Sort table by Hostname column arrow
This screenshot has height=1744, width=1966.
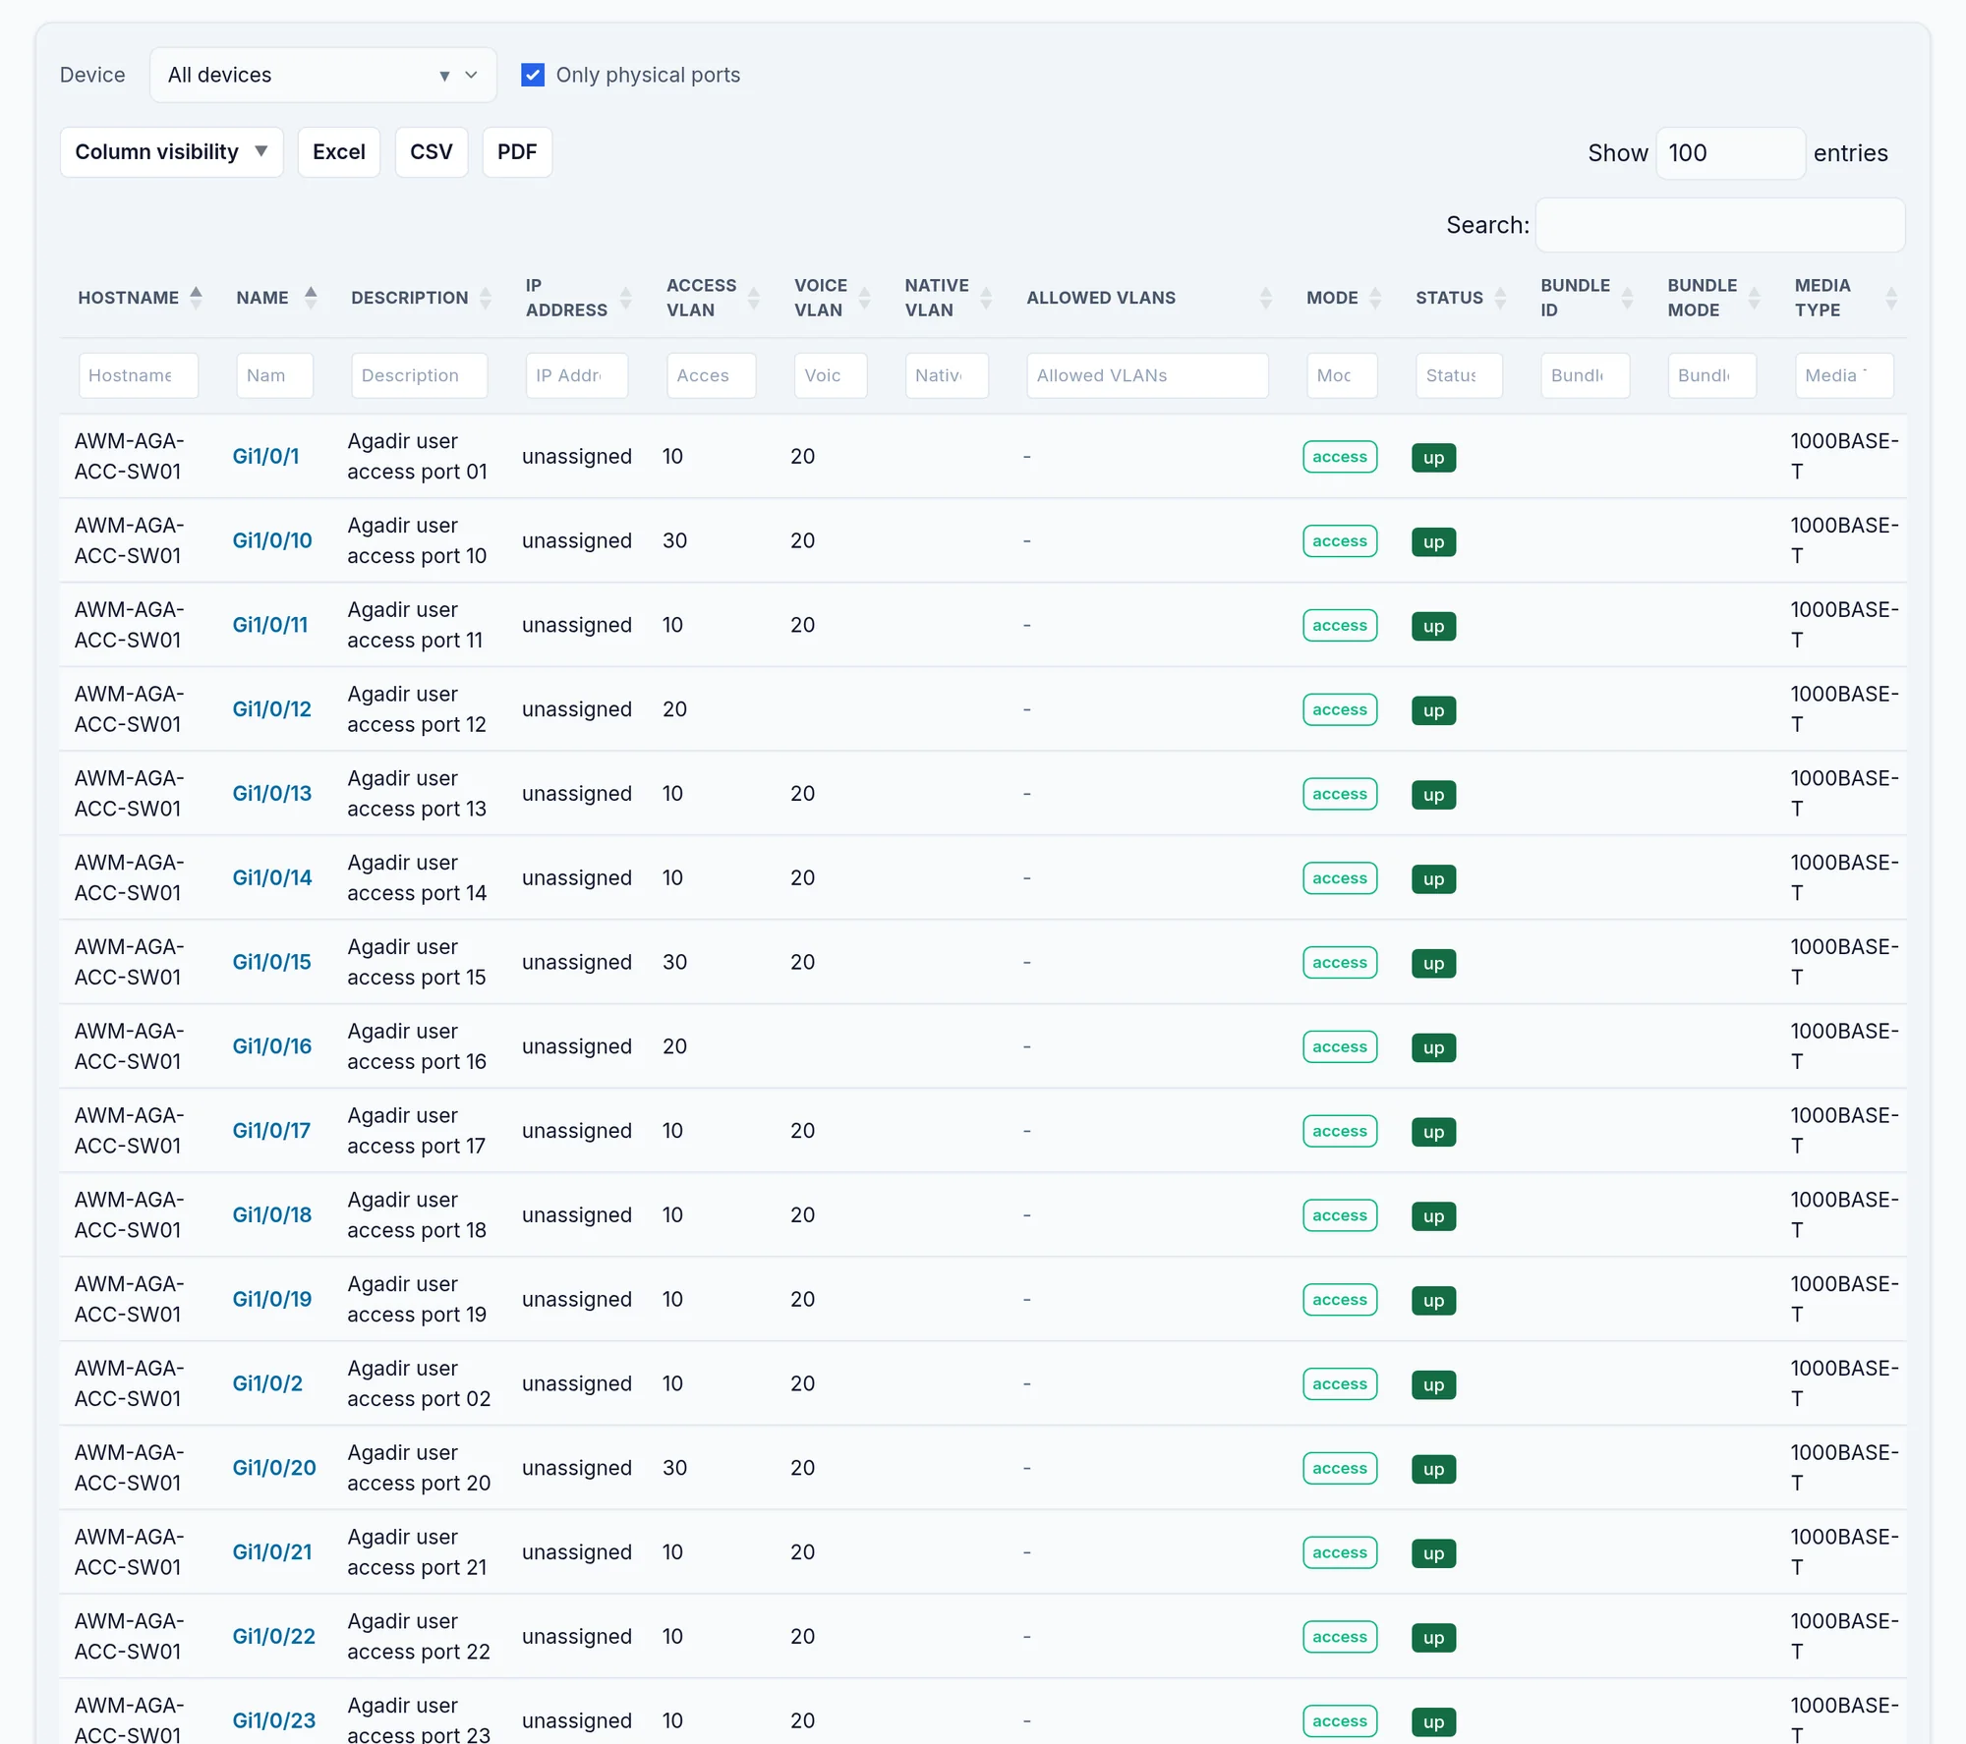(196, 298)
